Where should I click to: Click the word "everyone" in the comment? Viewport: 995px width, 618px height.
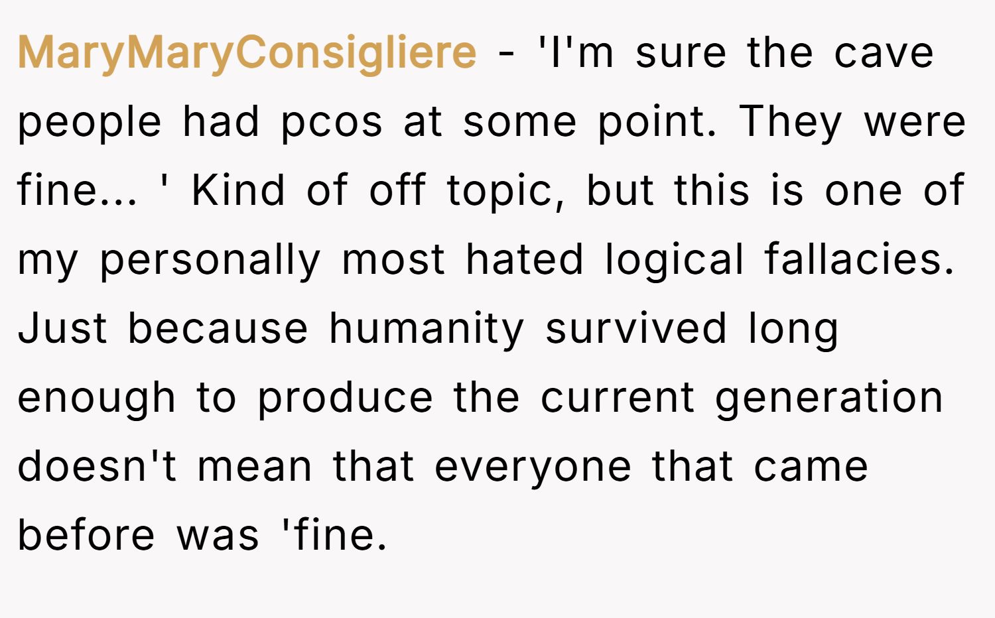(x=533, y=466)
